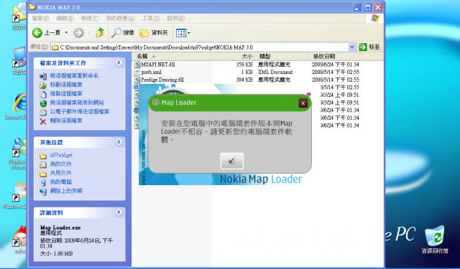Open the Windows Messenger desktop shortcut
This screenshot has height=269, width=460.
click(17, 154)
